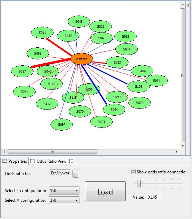This screenshot has width=192, height=219.
Task: Click the vertical scrollbar down arrow
Action: click(183, 146)
